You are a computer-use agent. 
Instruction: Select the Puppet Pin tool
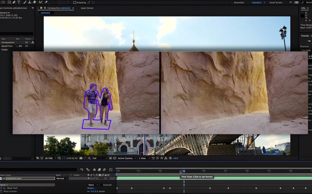(46, 2)
